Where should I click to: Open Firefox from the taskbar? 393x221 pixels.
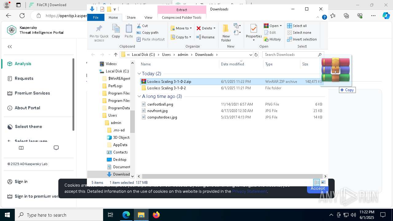tap(156, 215)
